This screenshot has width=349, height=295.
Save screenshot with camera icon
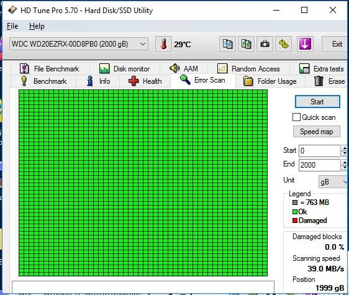click(x=265, y=44)
